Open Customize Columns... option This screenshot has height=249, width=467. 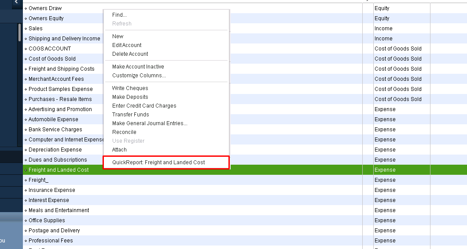click(x=139, y=76)
